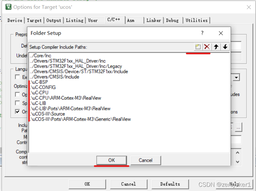Open the dropdown arrow behind Folder Setup dialog
The width and height of the screenshot is (256, 191).
[x=236, y=77]
